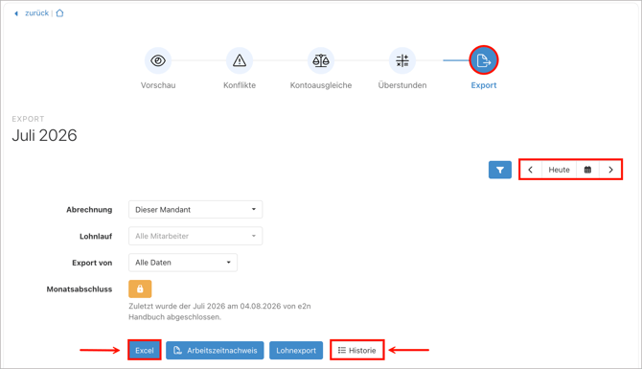Jump to today with Heute
Screen dimensions: 642x369
(x=559, y=170)
